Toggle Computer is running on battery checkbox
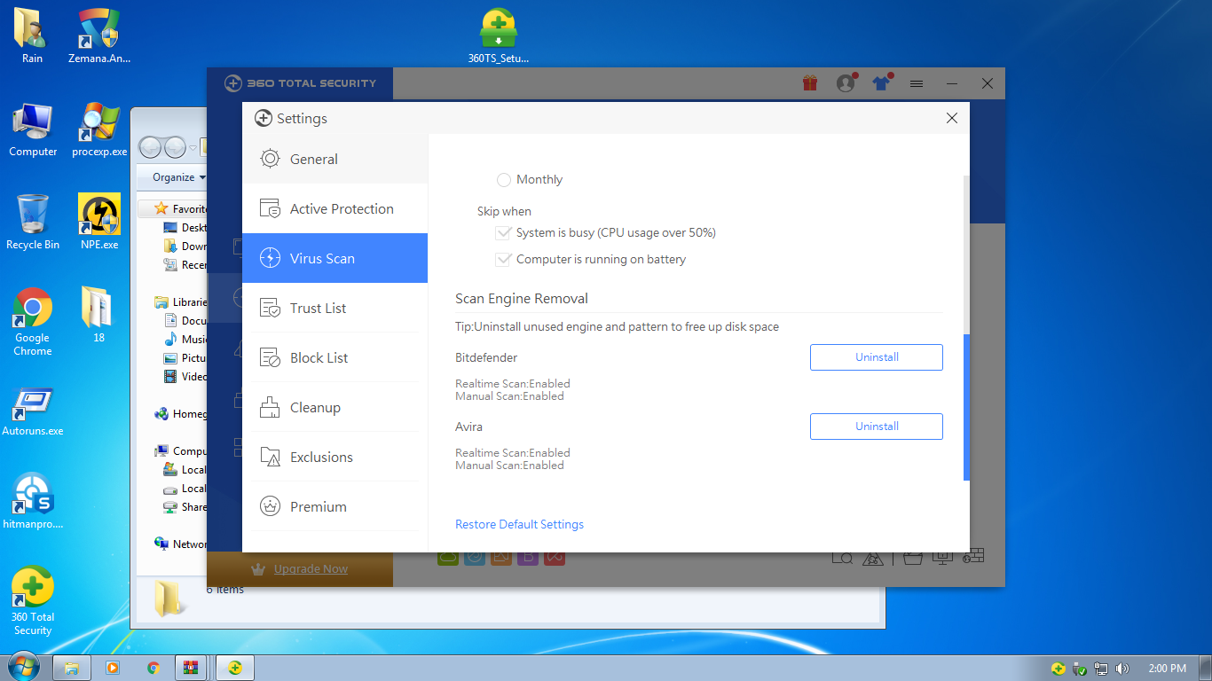 click(504, 260)
